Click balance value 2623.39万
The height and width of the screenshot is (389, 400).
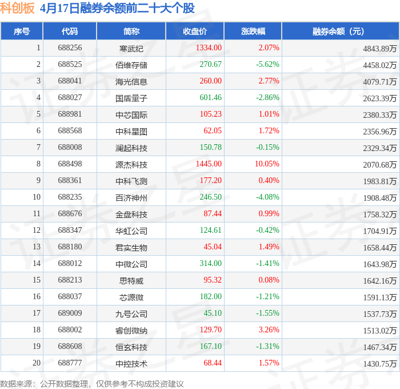click(x=380, y=98)
